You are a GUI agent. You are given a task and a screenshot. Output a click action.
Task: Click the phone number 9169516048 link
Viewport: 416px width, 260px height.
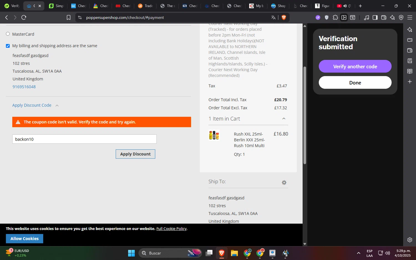pos(24,87)
